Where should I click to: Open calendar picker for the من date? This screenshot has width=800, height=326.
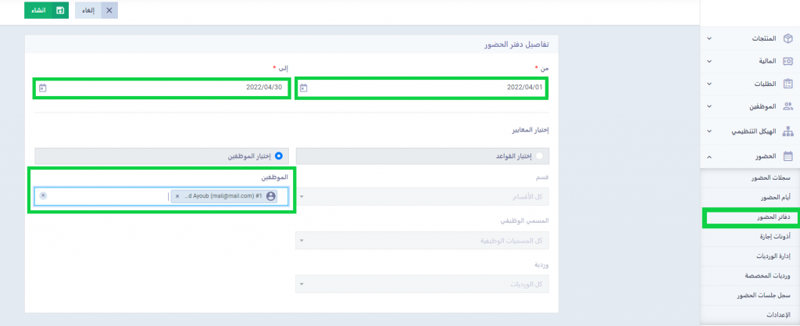click(x=304, y=88)
